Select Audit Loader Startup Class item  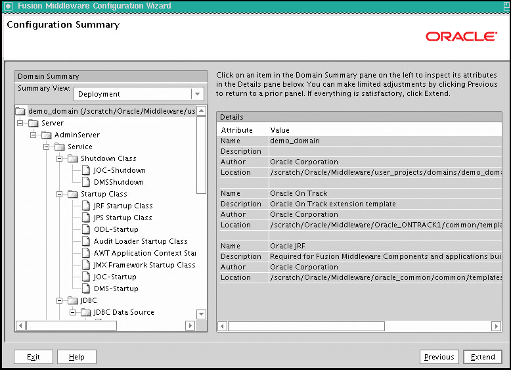[141, 242]
